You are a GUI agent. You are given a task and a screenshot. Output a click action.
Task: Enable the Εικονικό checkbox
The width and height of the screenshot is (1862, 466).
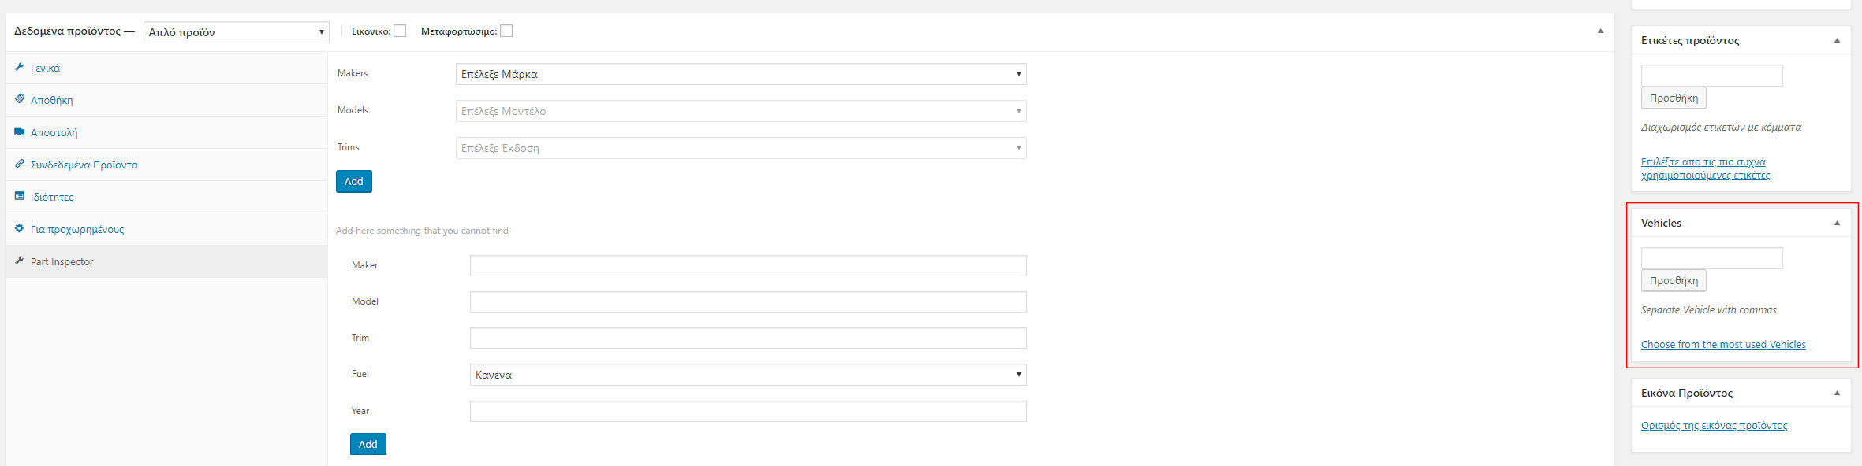pos(400,31)
